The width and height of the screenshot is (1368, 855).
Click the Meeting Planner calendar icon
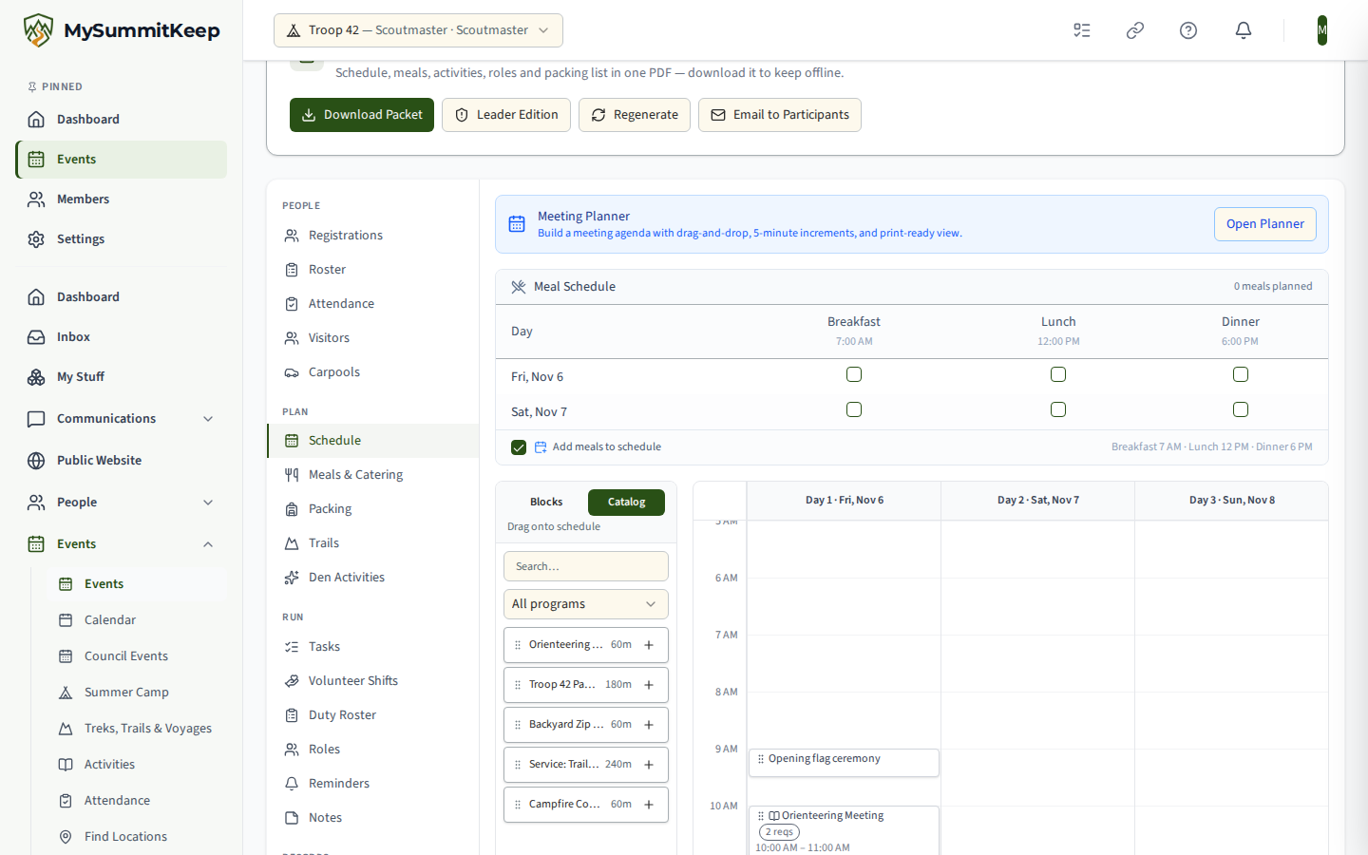(x=517, y=224)
